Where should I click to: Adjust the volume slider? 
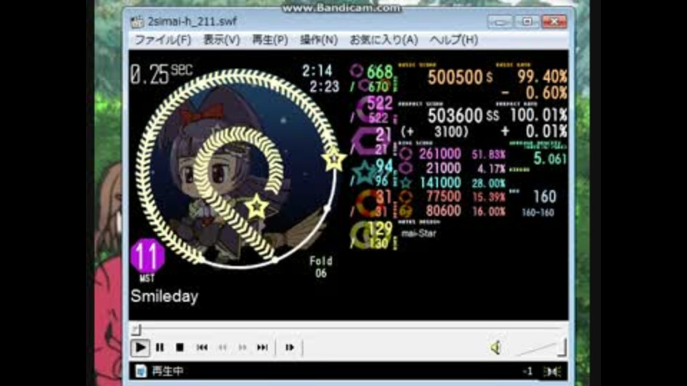[542, 348]
